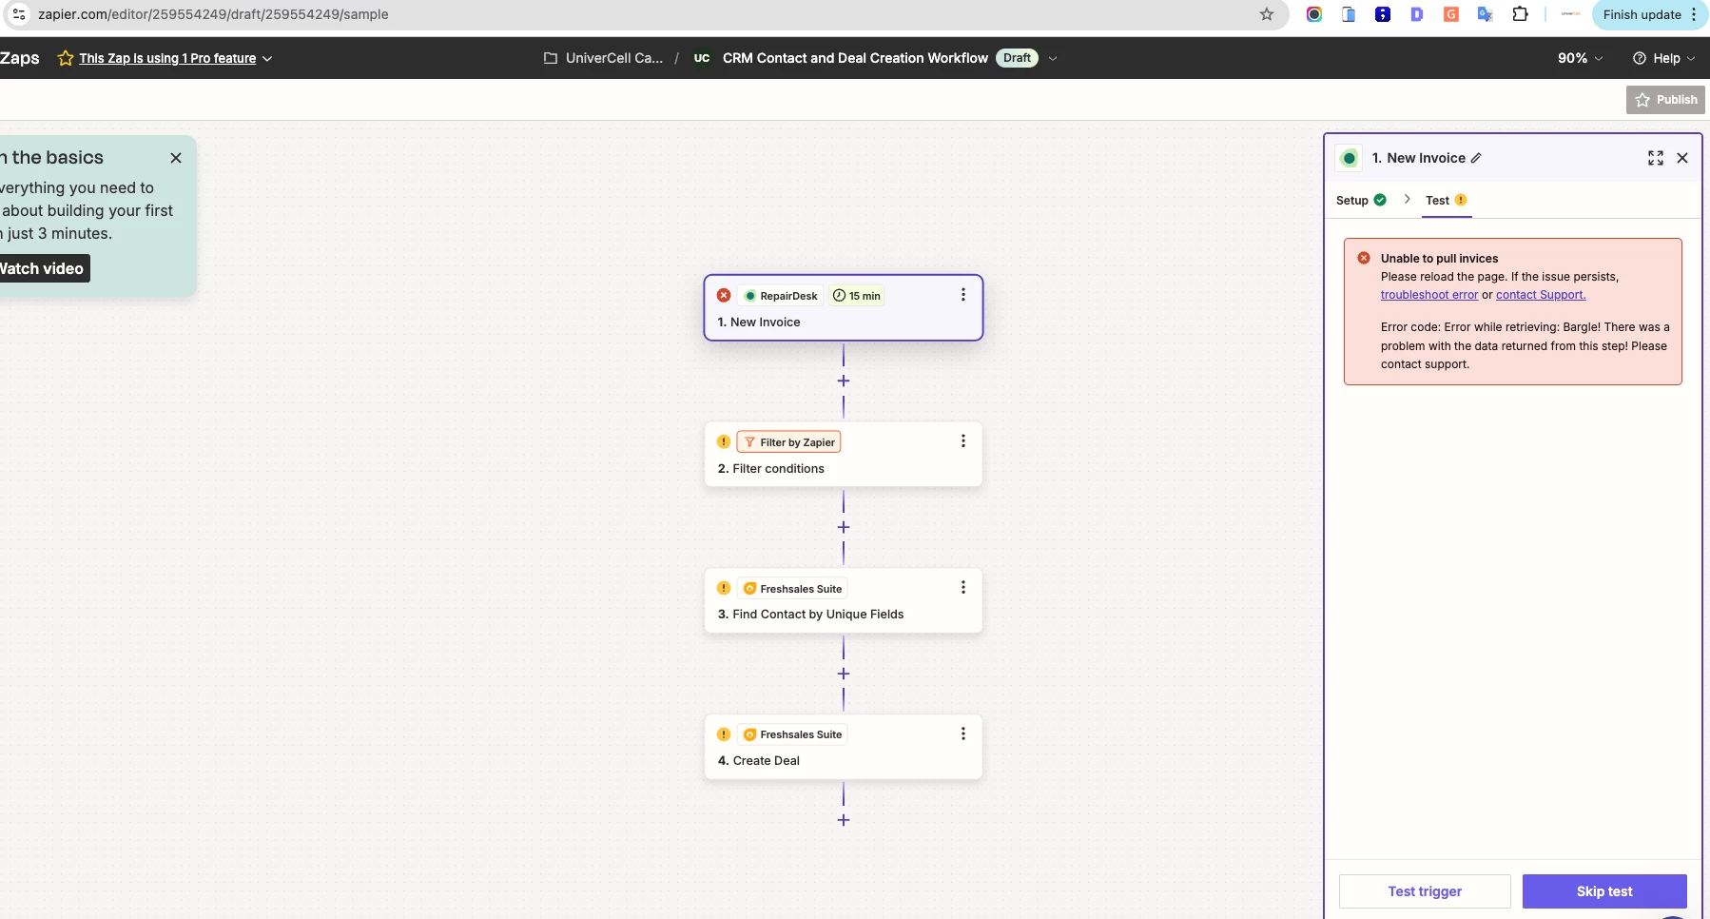
Task: Click Freshsales Suite badge on step 4
Action: pyautogui.click(x=792, y=734)
